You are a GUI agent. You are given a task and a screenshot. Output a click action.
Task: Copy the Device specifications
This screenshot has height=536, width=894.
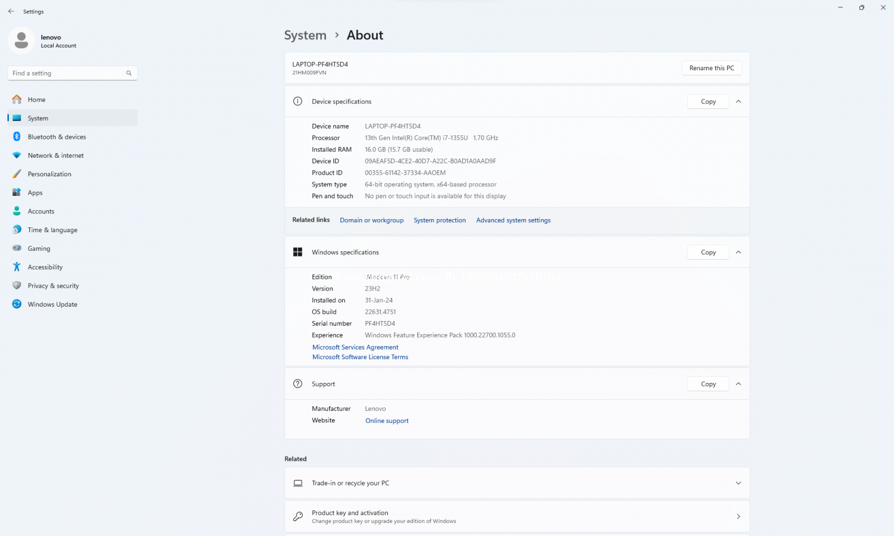tap(708, 101)
